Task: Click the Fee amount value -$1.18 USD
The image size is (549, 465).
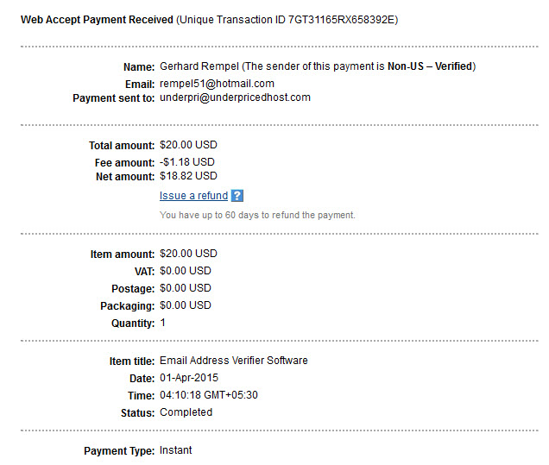Action: (187, 162)
